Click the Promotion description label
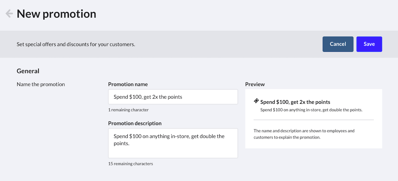 [135, 123]
